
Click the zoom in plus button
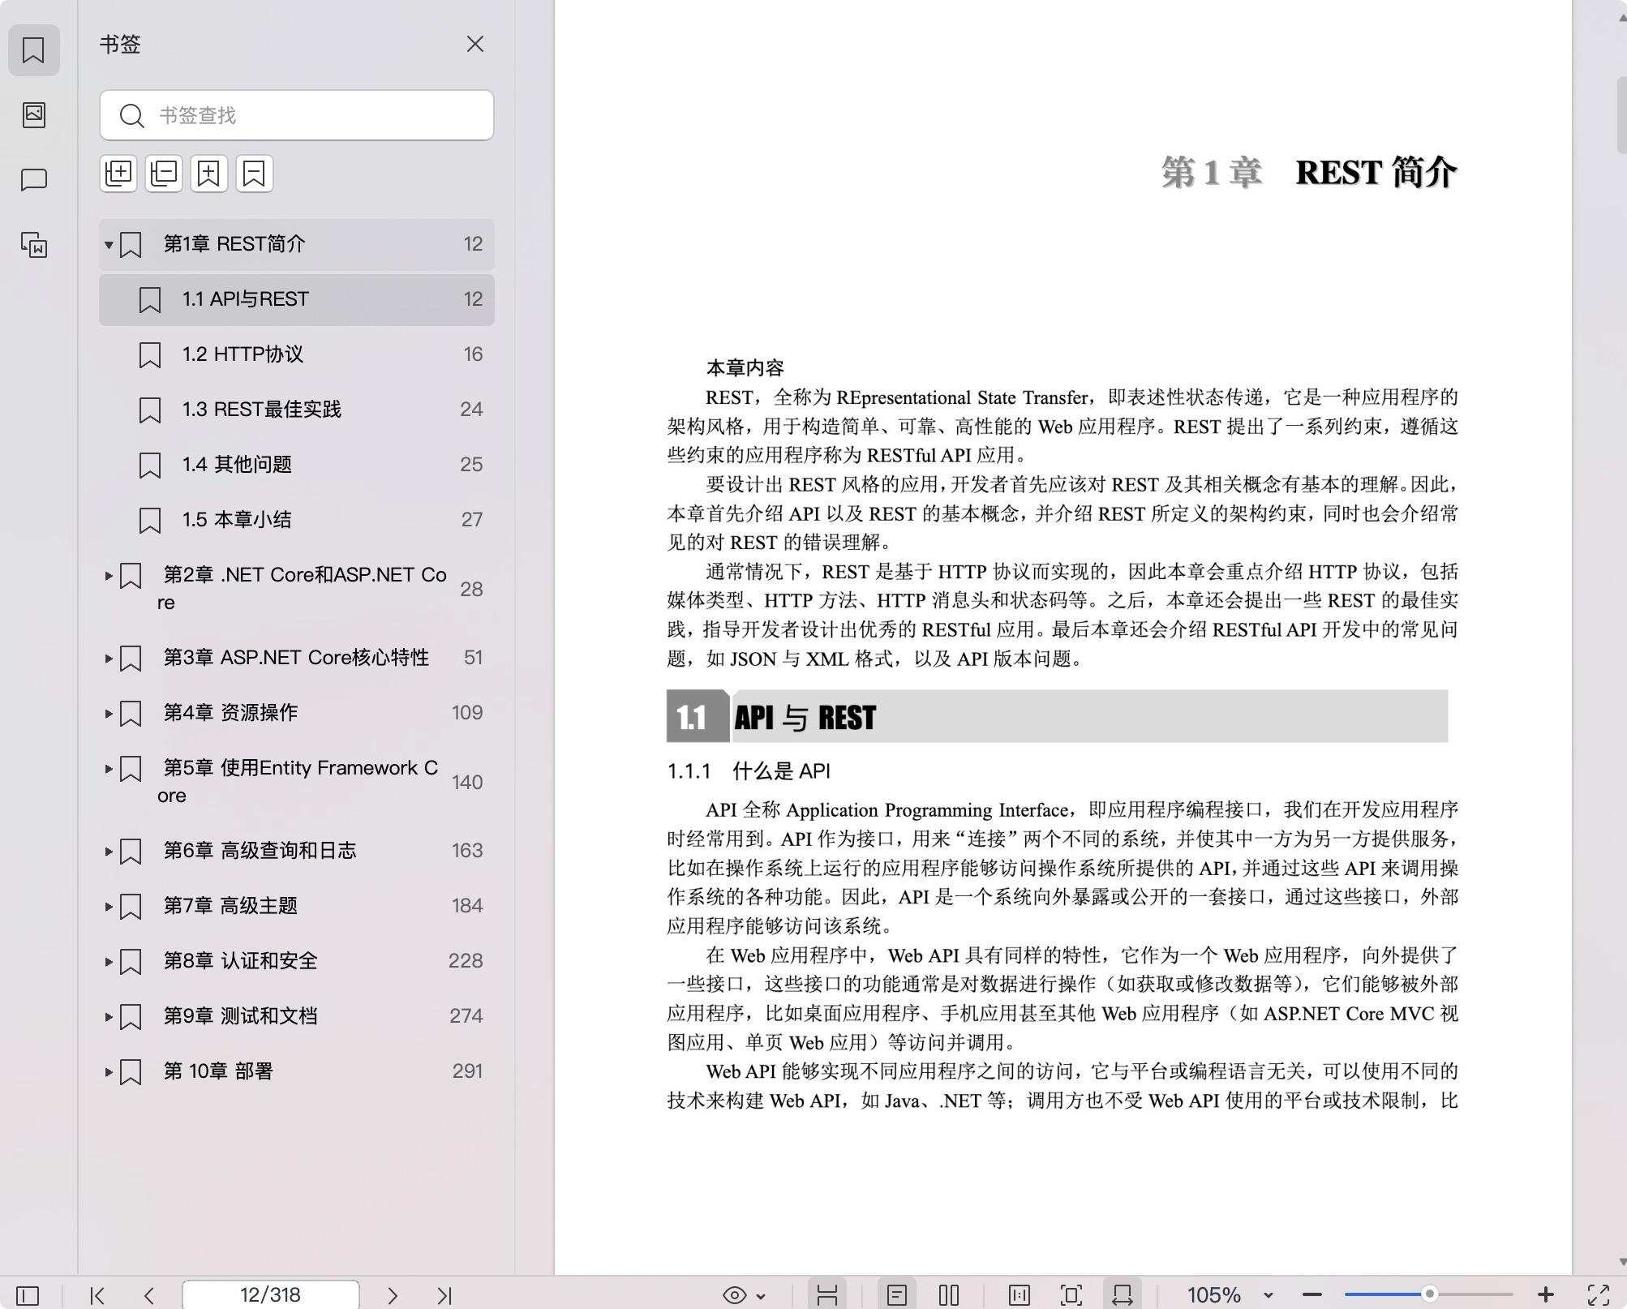point(1546,1295)
